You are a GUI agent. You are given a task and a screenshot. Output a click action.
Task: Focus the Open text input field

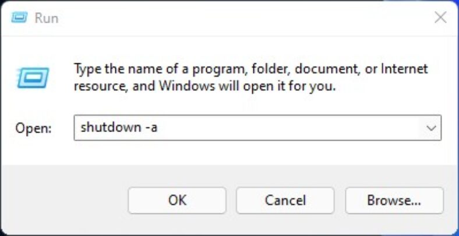[257, 128]
